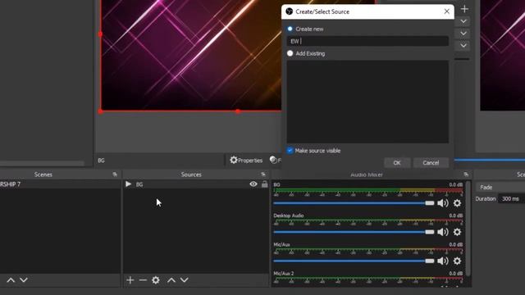Toggle Make source visible checkbox
Viewport: 525px width, 295px height.
[x=290, y=151]
